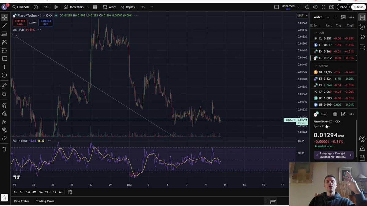Image resolution: width=367 pixels, height=206 pixels.
Task: Click the blue BUY price button
Action: pos(46,22)
